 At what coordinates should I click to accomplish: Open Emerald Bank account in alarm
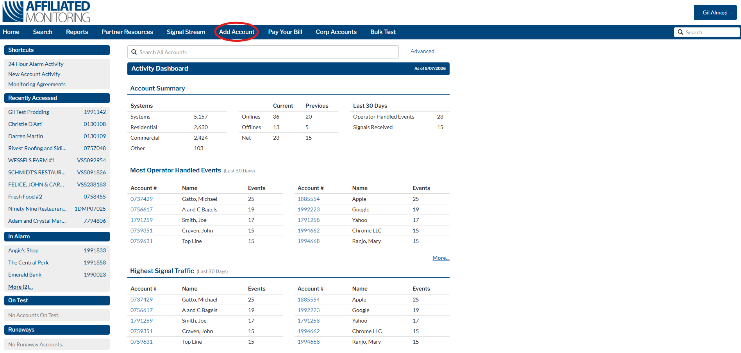[x=25, y=275]
